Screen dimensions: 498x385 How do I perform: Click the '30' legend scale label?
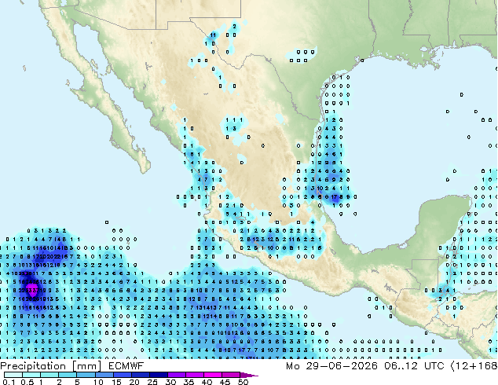(x=170, y=382)
